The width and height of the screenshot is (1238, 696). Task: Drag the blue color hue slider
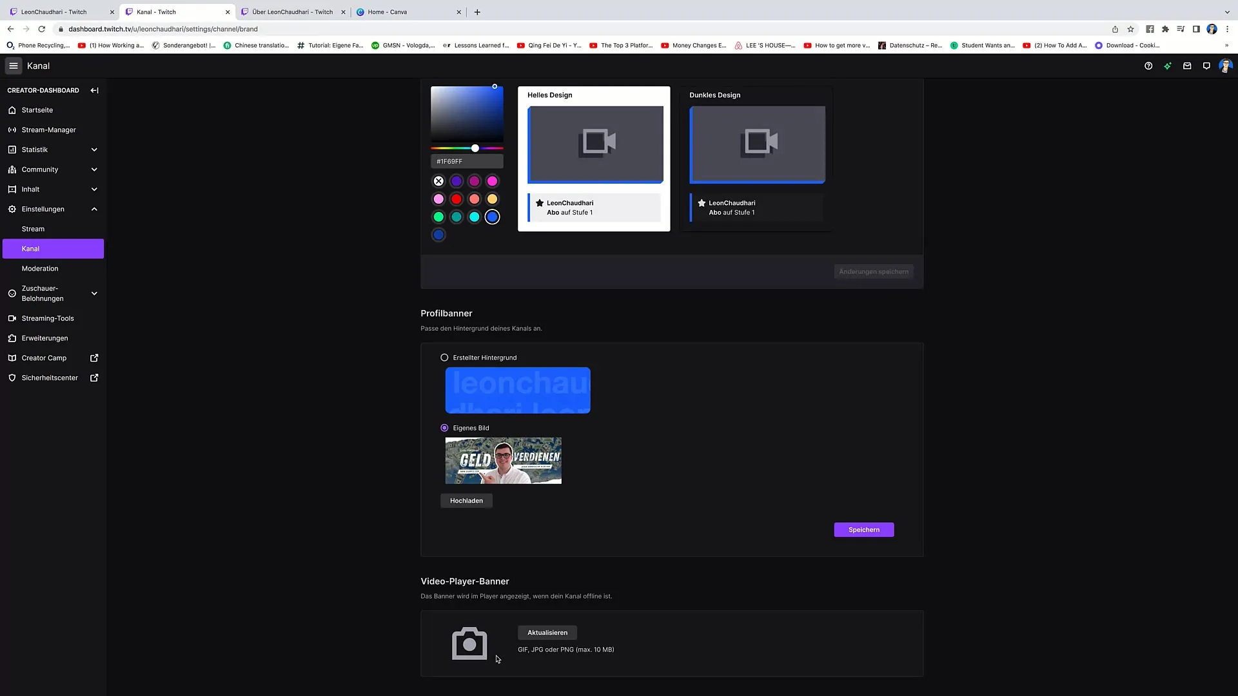coord(475,148)
